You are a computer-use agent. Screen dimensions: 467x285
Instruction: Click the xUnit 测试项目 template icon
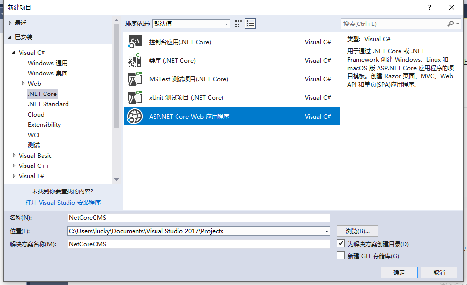pyautogui.click(x=134, y=97)
